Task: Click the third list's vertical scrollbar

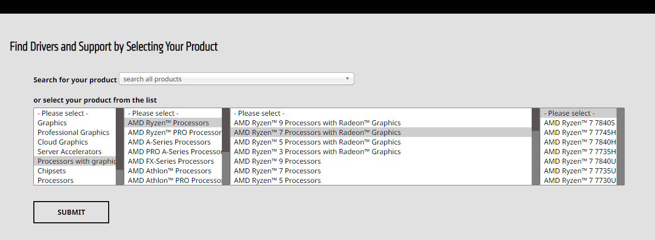Action: pos(536,147)
